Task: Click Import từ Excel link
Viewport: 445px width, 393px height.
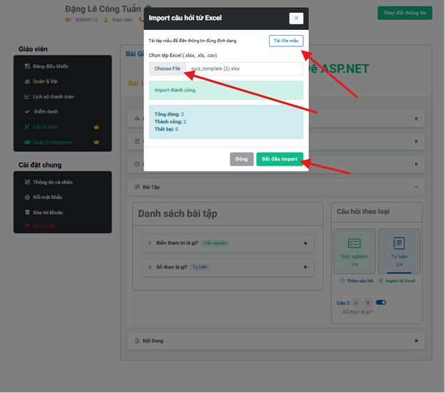Action: coord(397,280)
